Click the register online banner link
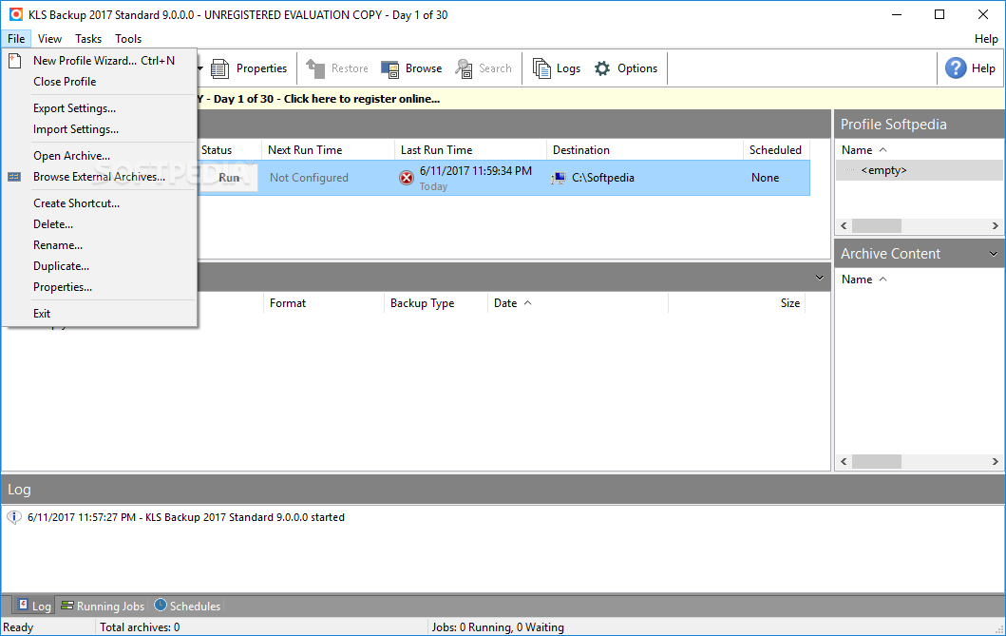Screen dimensions: 1006x636 pyautogui.click(x=362, y=99)
